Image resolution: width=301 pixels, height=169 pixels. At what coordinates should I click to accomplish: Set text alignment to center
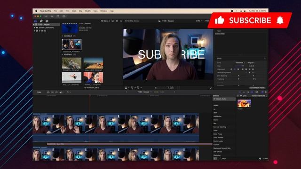(235, 69)
